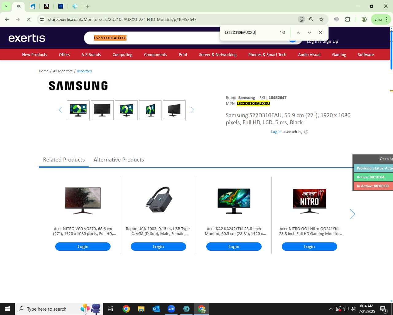Open the Windows Start menu
The height and width of the screenshot is (315, 393).
pyautogui.click(x=7, y=309)
